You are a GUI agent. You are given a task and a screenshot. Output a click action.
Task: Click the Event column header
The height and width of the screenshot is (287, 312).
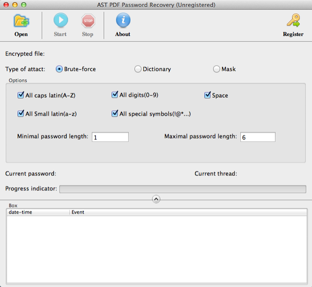188,212
